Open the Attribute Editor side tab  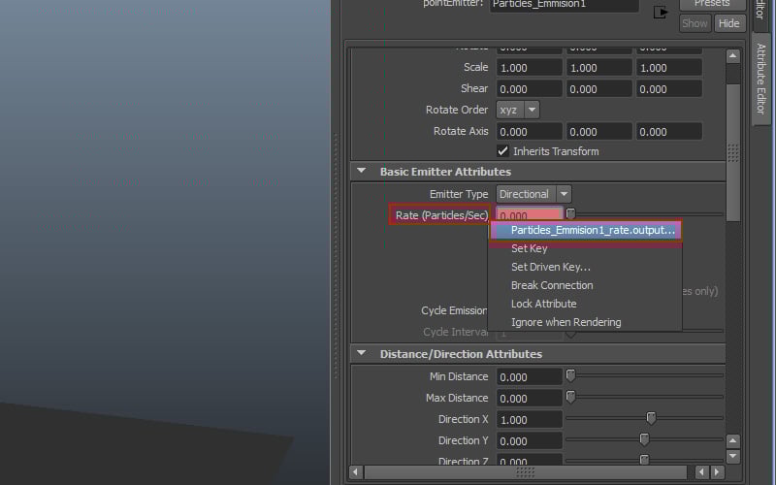click(761, 79)
